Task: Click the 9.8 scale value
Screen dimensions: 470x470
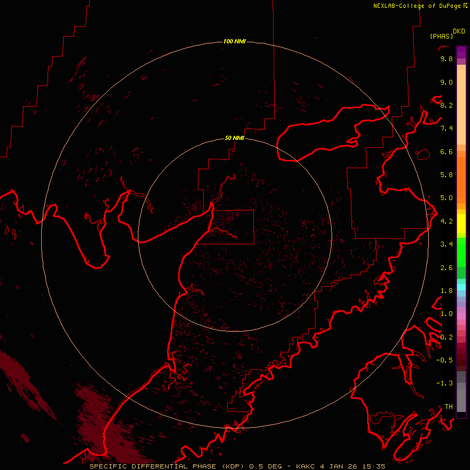Action: (446, 59)
